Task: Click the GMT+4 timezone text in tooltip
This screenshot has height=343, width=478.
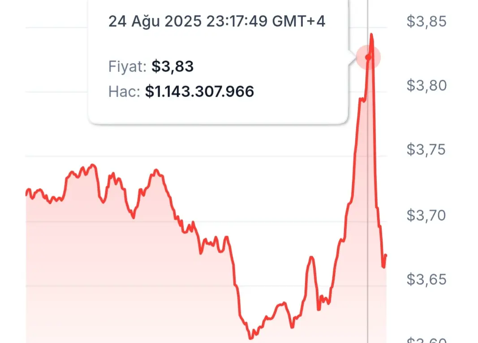Action: [298, 21]
